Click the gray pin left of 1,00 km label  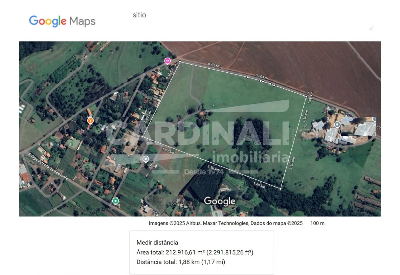click(x=146, y=159)
